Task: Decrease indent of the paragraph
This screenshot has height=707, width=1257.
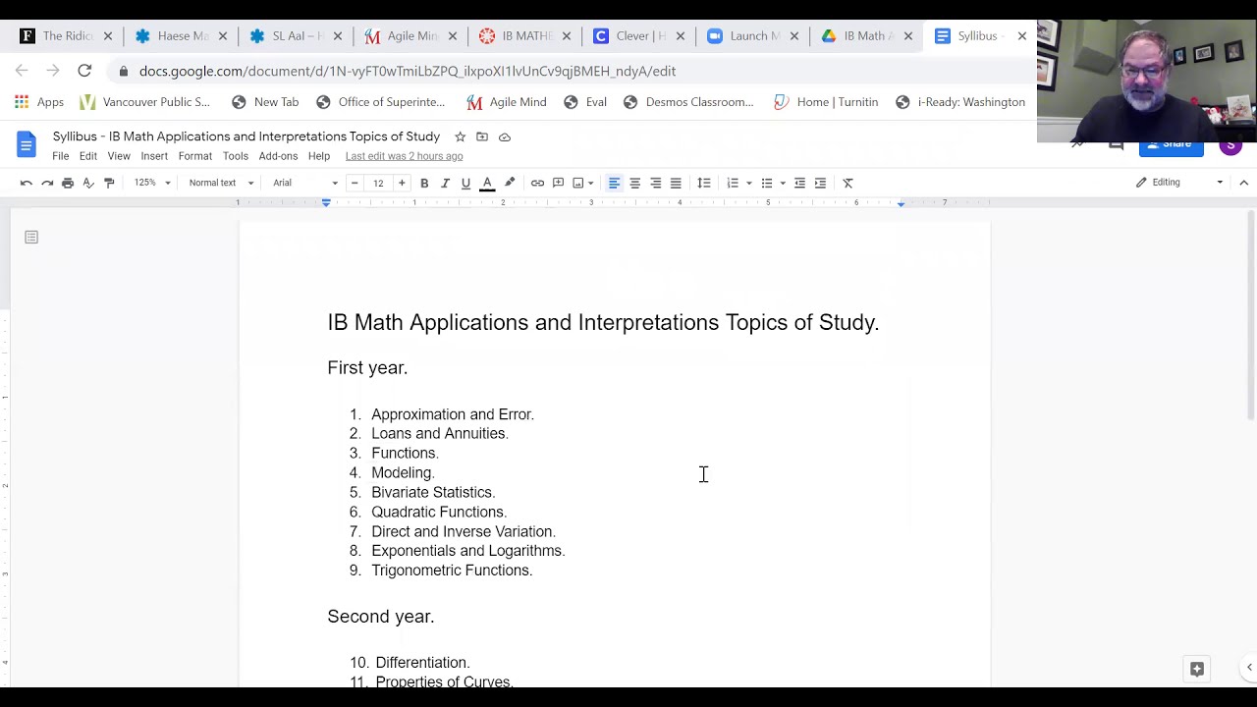Action: [x=799, y=183]
